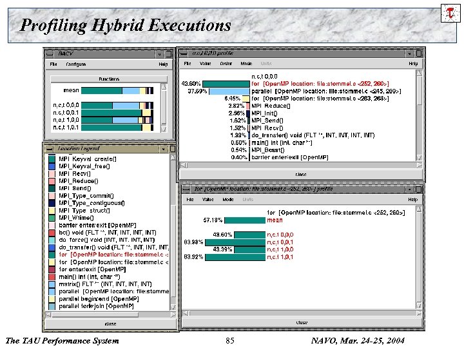This screenshot has height=348, width=464.
Task: Click the MPI_Keyval_free() color swatch
Action: click(52, 166)
